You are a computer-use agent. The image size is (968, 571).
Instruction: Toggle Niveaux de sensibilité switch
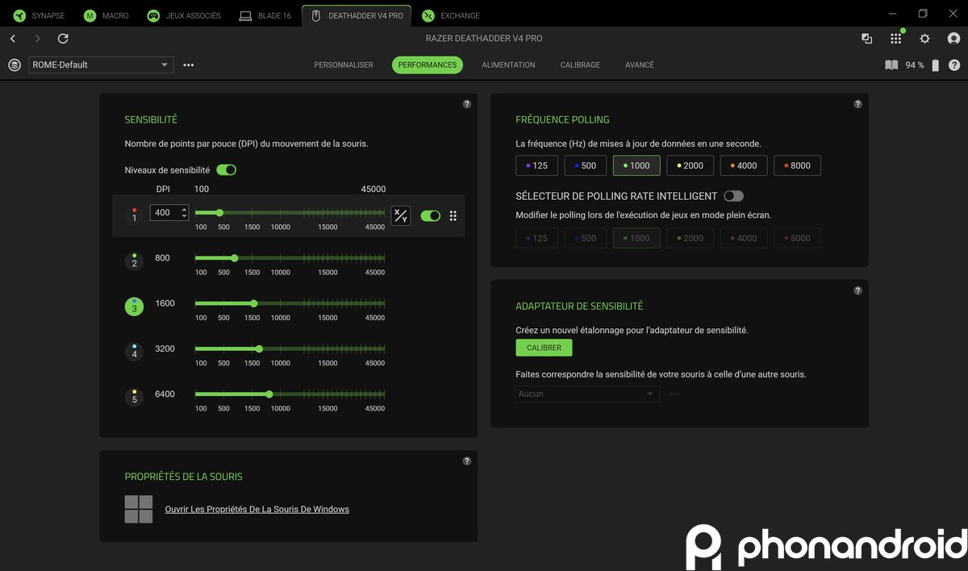tap(226, 170)
